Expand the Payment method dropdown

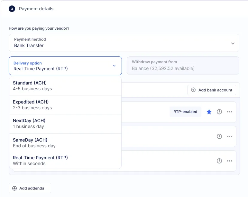pos(124,43)
